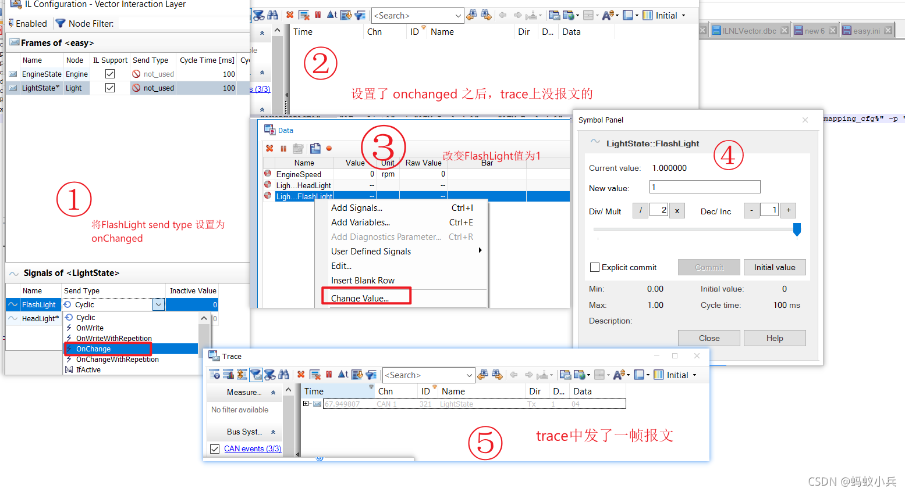Click the New value input field
This screenshot has height=492, width=905.
click(705, 187)
